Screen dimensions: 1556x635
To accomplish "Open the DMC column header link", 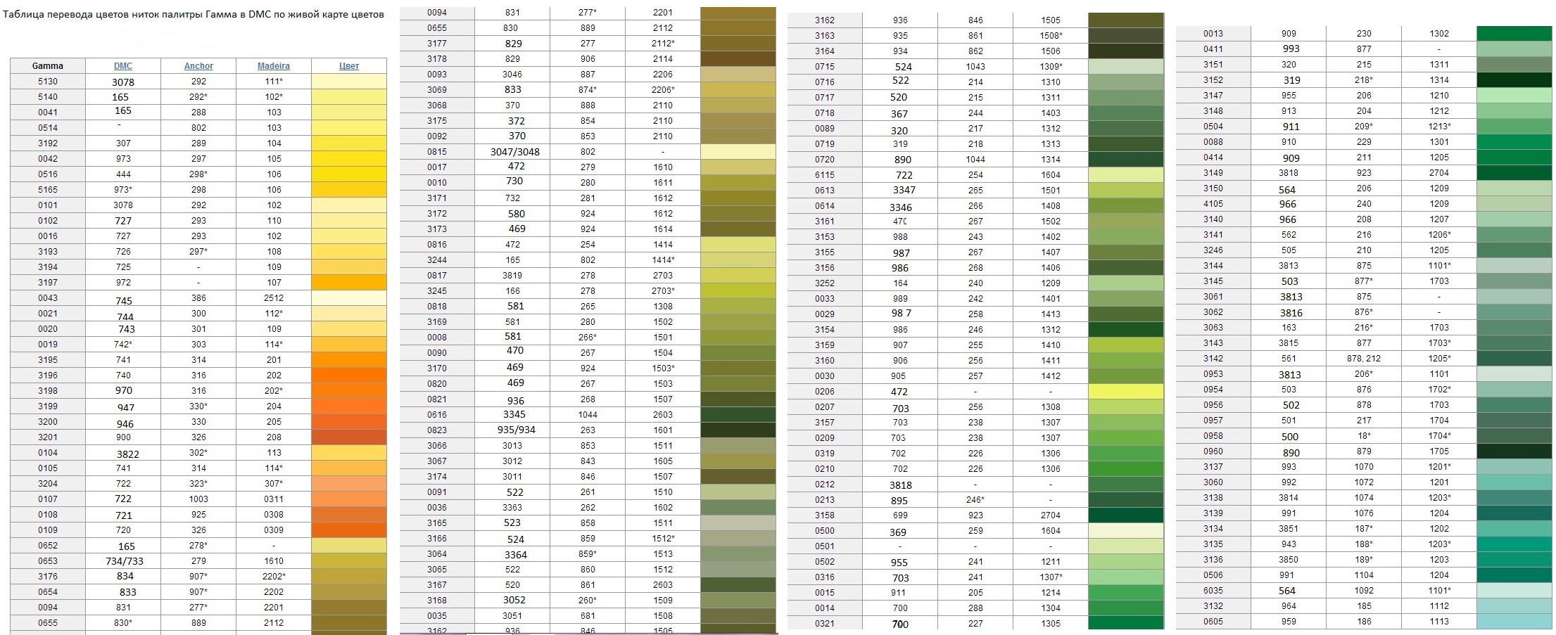I will pyautogui.click(x=123, y=66).
